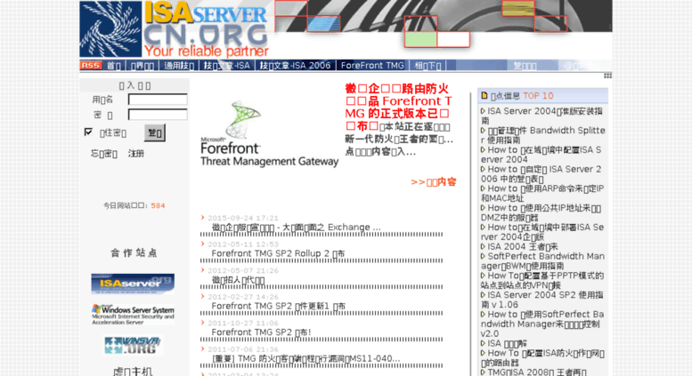
Task: Open the MS11-040 TMG vulnerability news
Action: (305, 359)
